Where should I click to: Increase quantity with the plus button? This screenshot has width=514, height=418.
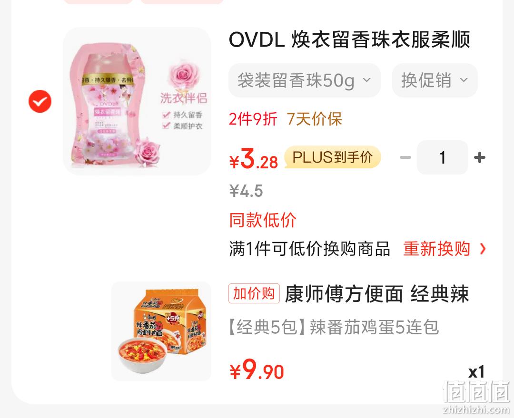pyautogui.click(x=480, y=157)
